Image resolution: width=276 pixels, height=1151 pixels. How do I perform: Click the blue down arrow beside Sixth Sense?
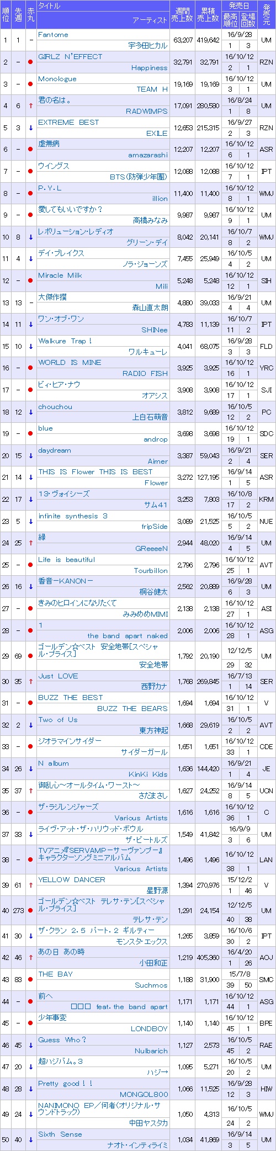pos(30,1140)
